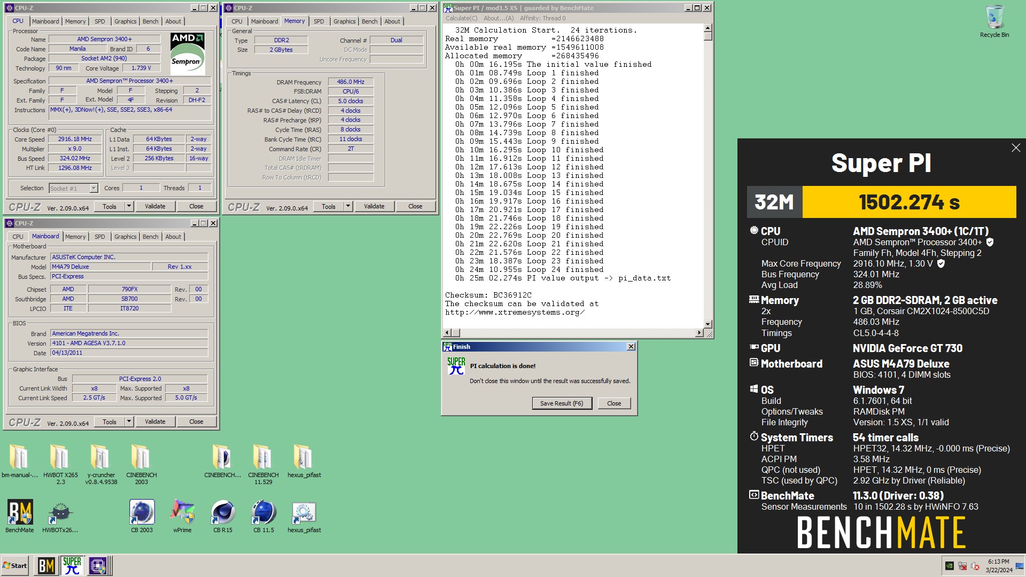Click Validate in CPU-Z Memory window

374,206
